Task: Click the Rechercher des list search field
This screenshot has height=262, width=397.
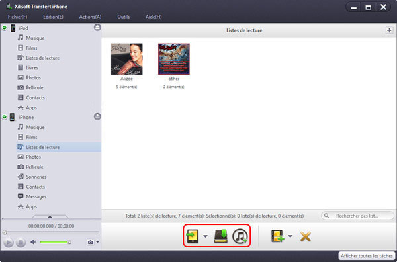Action: pyautogui.click(x=357, y=216)
